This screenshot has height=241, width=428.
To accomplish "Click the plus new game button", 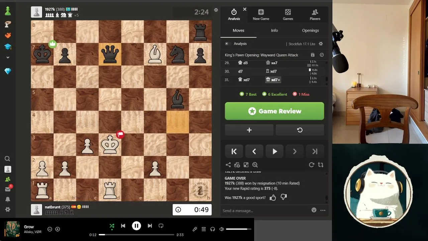I will click(x=249, y=130).
